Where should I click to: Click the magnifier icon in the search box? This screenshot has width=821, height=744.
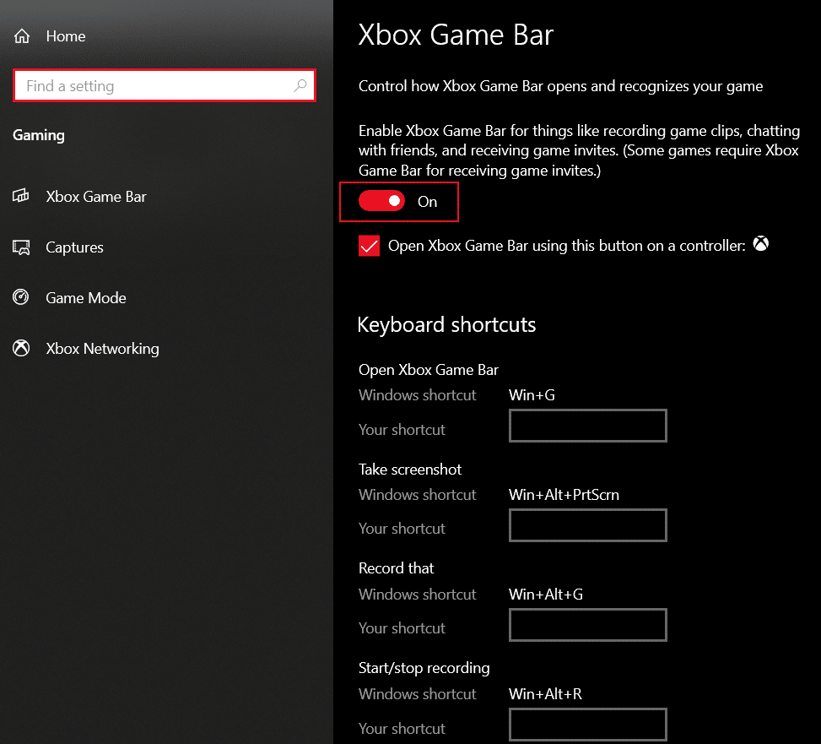click(300, 85)
